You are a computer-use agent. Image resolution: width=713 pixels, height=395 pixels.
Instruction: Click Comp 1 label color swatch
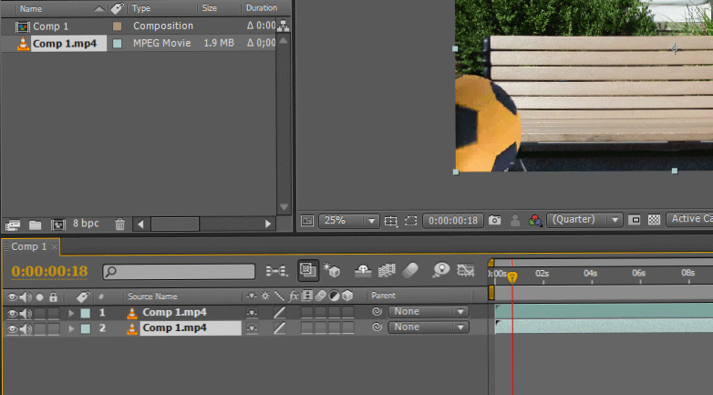(118, 26)
